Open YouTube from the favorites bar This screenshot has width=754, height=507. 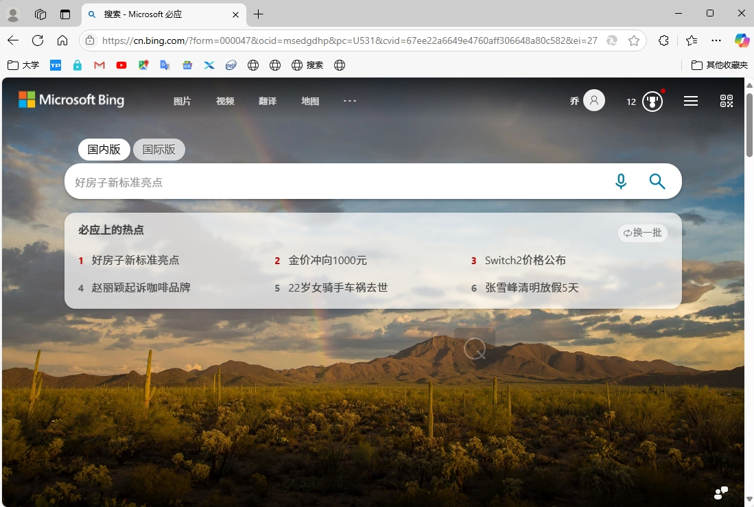pos(121,65)
